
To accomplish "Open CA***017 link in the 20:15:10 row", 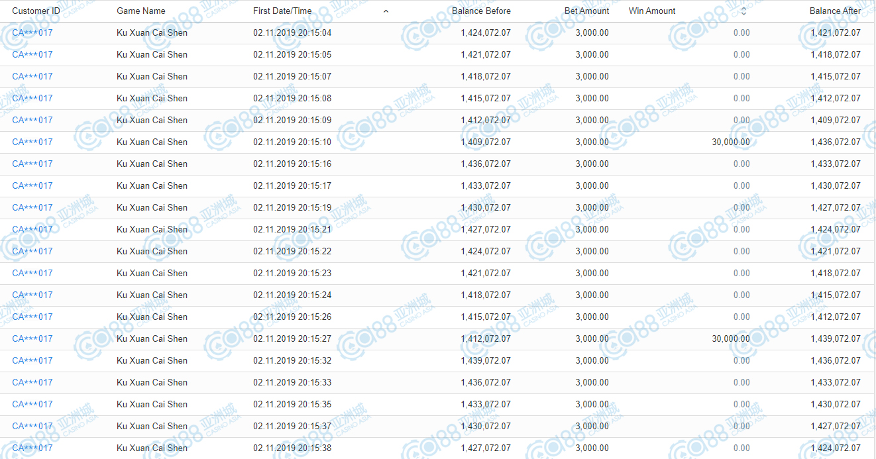I will 32,142.
